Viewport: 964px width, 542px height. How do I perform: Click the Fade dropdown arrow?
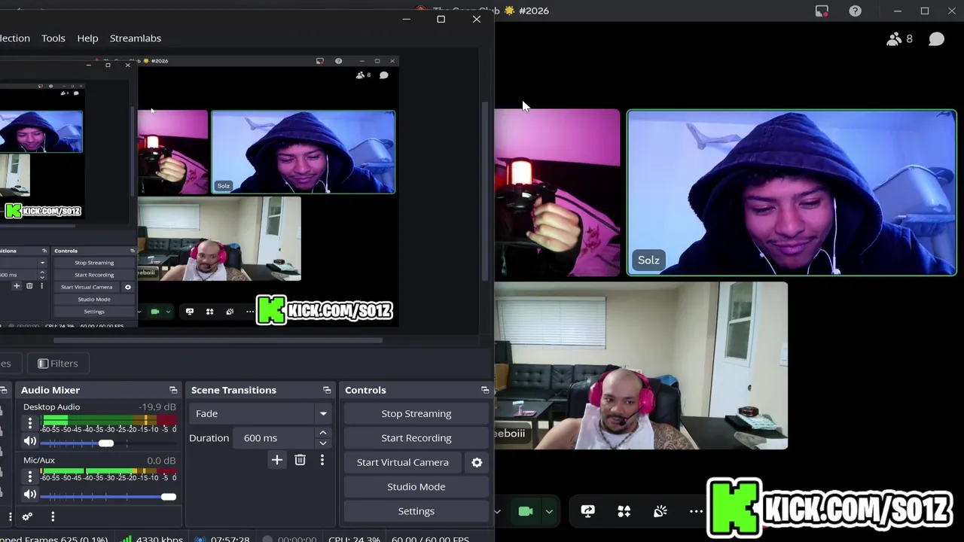323,413
